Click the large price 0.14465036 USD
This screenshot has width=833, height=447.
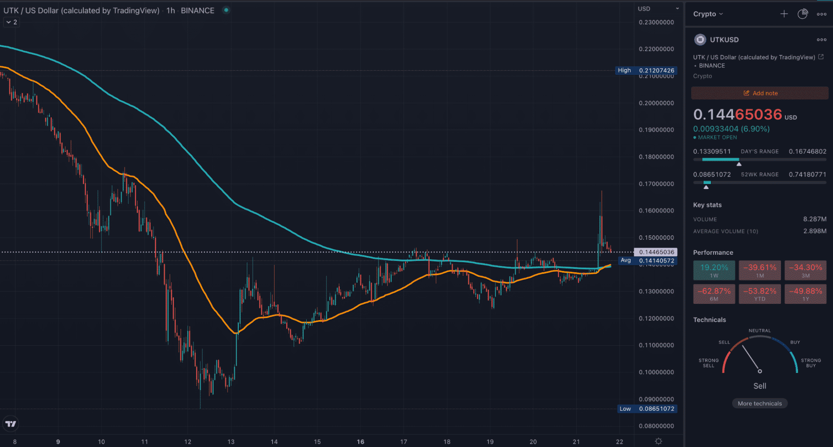745,114
